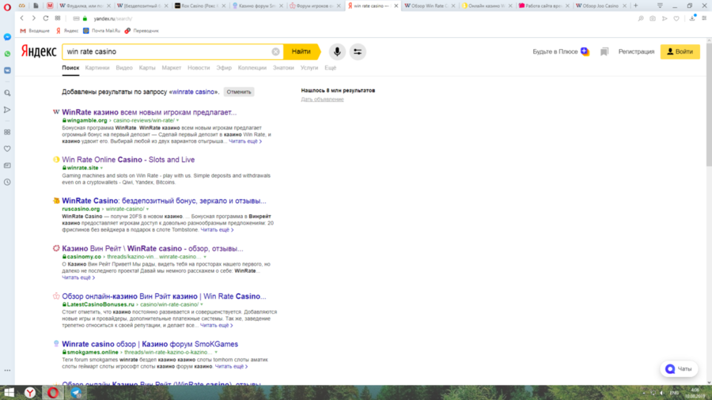Screen dimensions: 712x400
Task: Send page to My Flow from address bar
Action: (665, 19)
